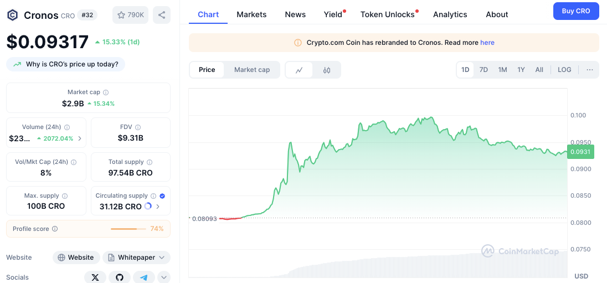Click the 0.08093 opening price label
Image resolution: width=607 pixels, height=283 pixels.
point(203,219)
